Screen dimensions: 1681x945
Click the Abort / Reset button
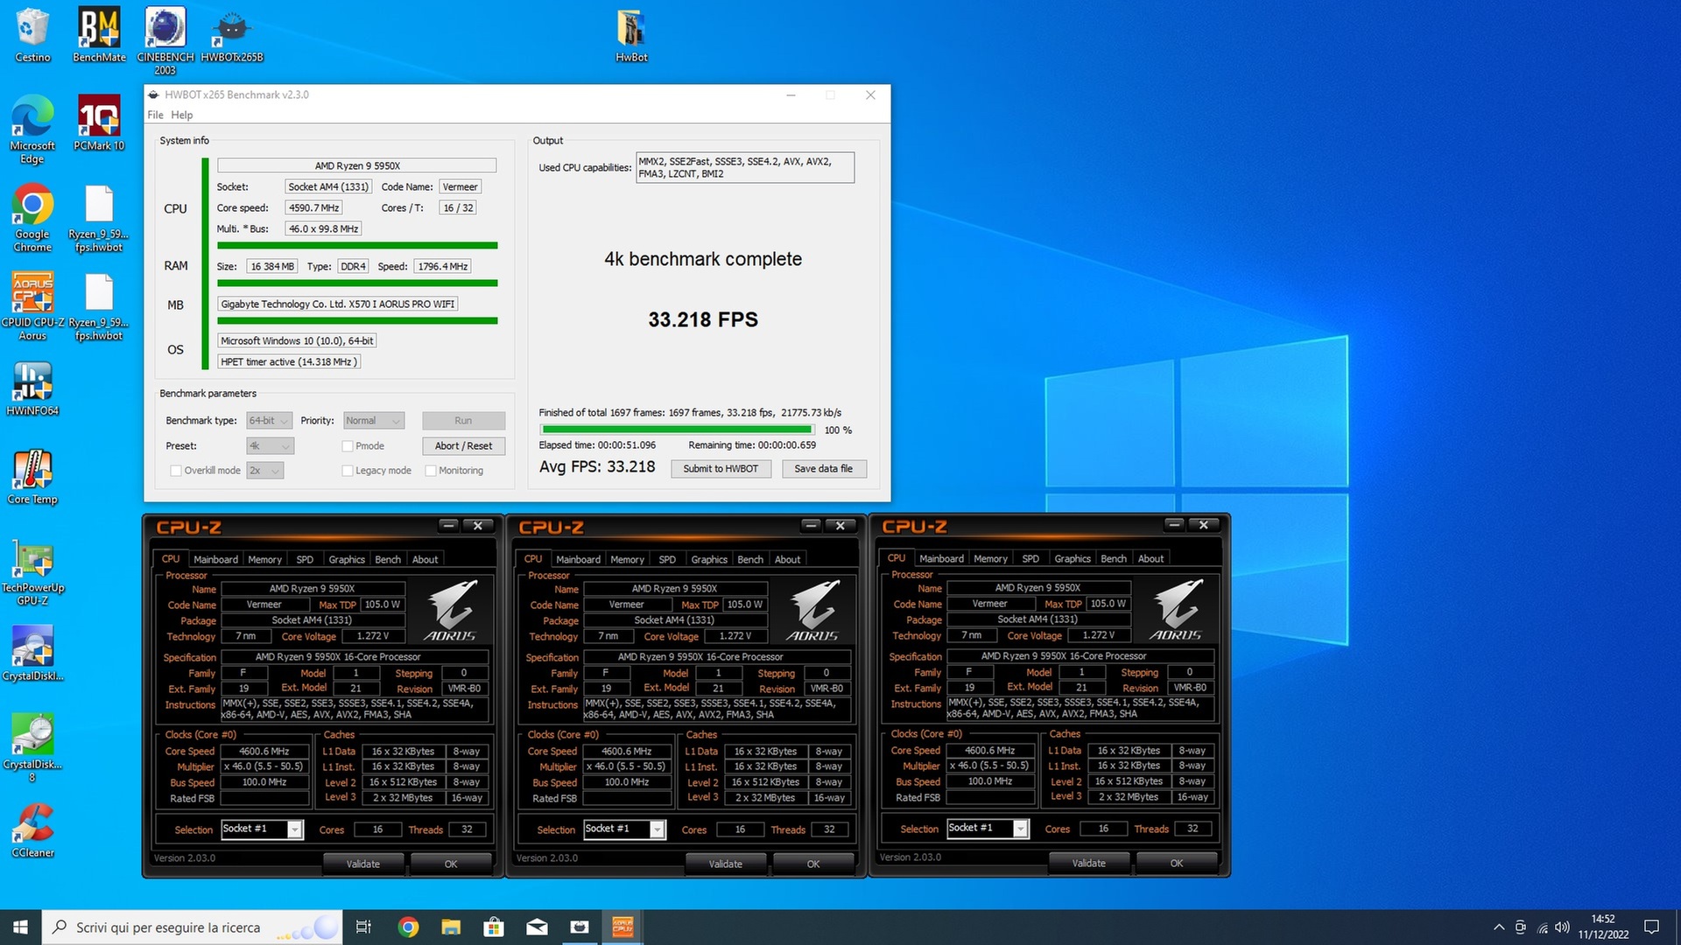(x=463, y=446)
